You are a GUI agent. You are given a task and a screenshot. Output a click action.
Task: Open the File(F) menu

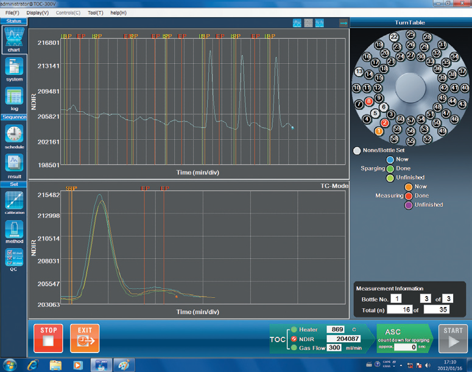(x=12, y=12)
